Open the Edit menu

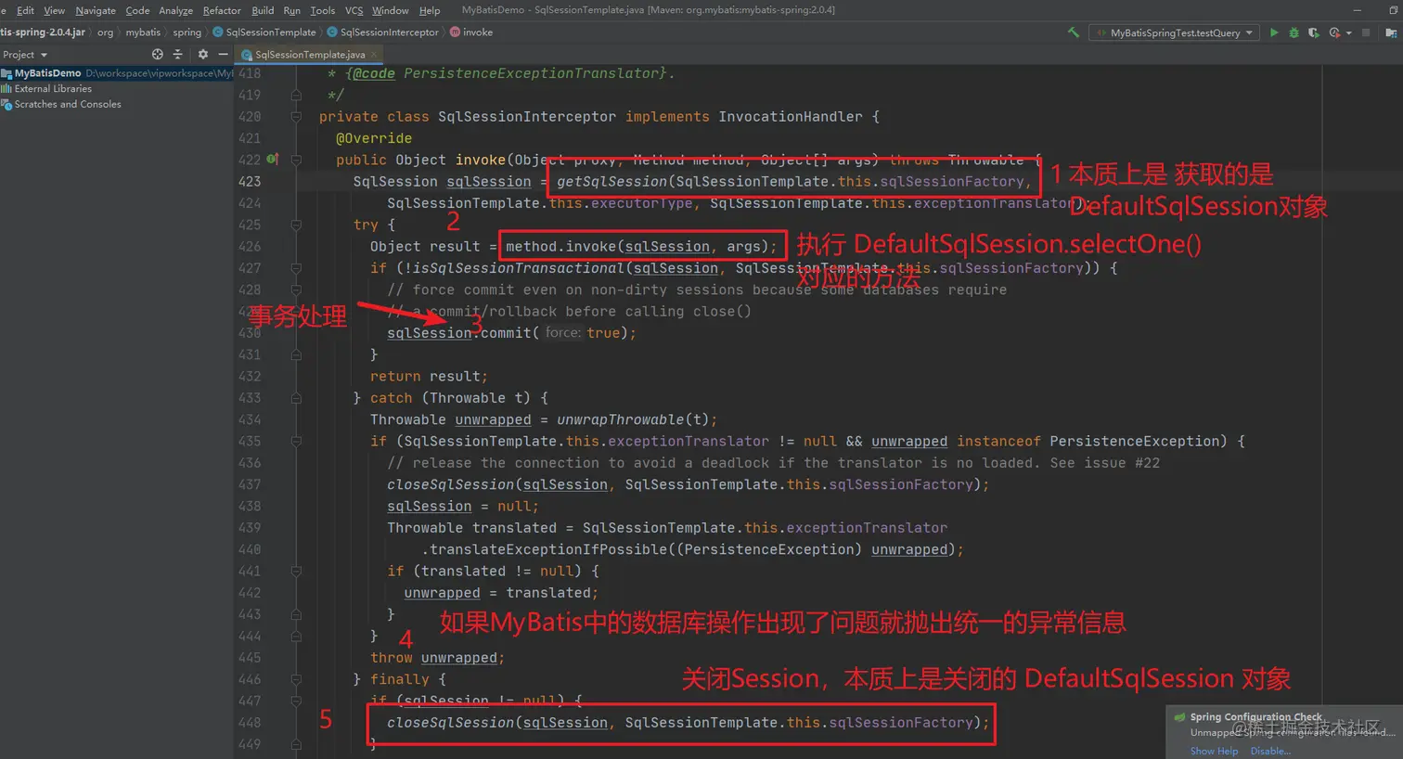pos(25,10)
